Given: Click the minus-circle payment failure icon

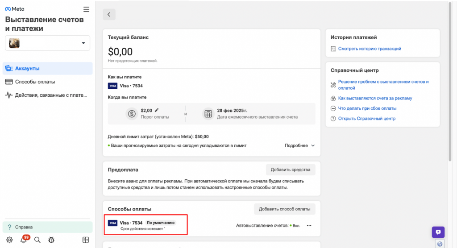Looking at the screenshot, I should 333,108.
